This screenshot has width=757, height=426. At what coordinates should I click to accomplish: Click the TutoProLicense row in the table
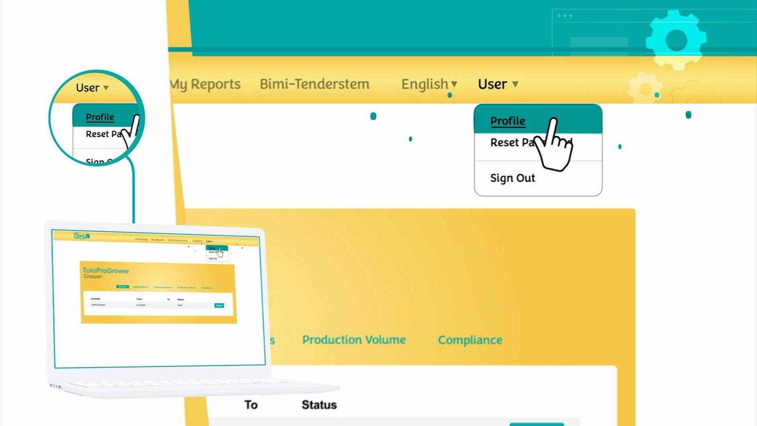pos(98,304)
